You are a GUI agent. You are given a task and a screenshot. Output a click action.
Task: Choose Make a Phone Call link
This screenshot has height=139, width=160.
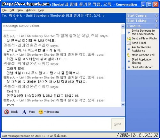[143, 55]
